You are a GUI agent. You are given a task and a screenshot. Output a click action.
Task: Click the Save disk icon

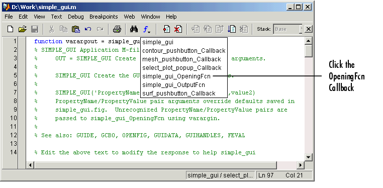pos(35,29)
